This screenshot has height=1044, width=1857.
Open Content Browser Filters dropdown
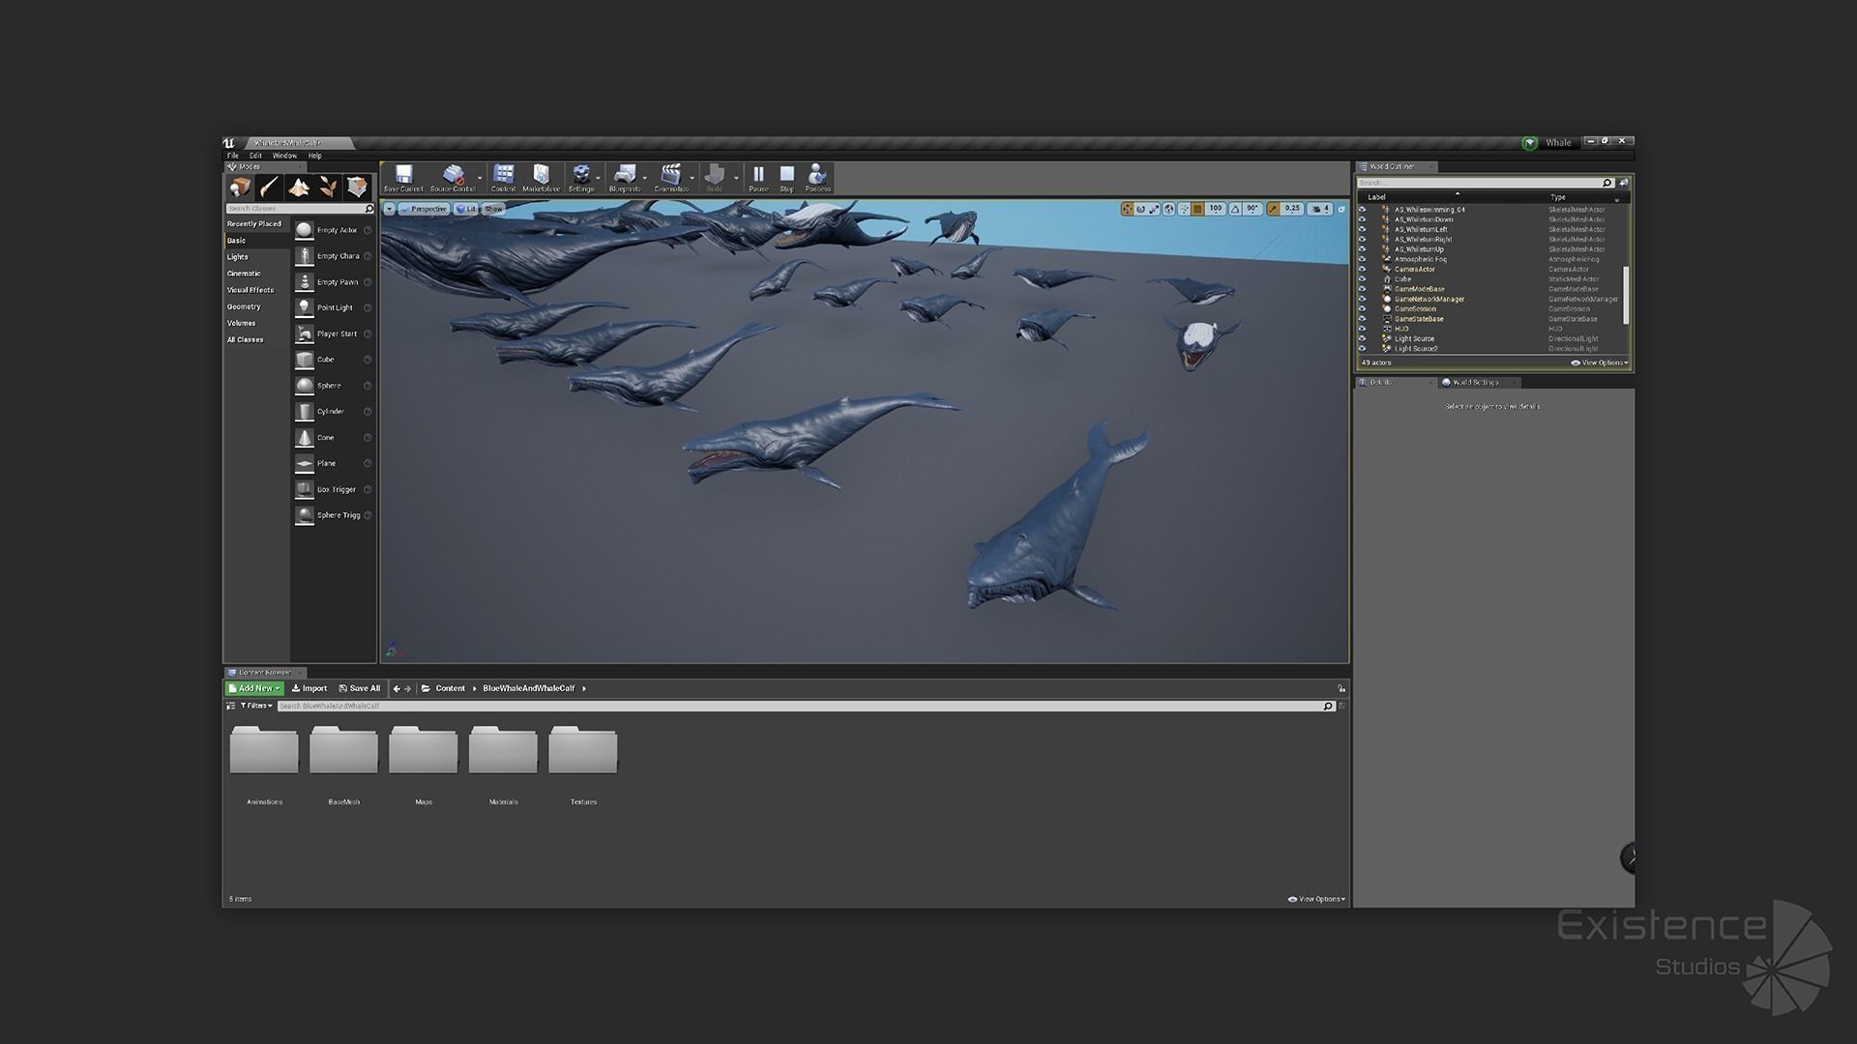point(256,706)
